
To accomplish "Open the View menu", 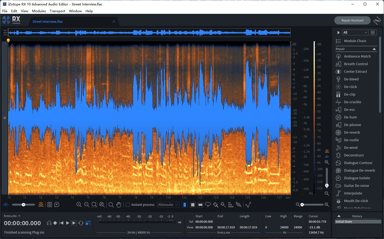I will point(24,11).
